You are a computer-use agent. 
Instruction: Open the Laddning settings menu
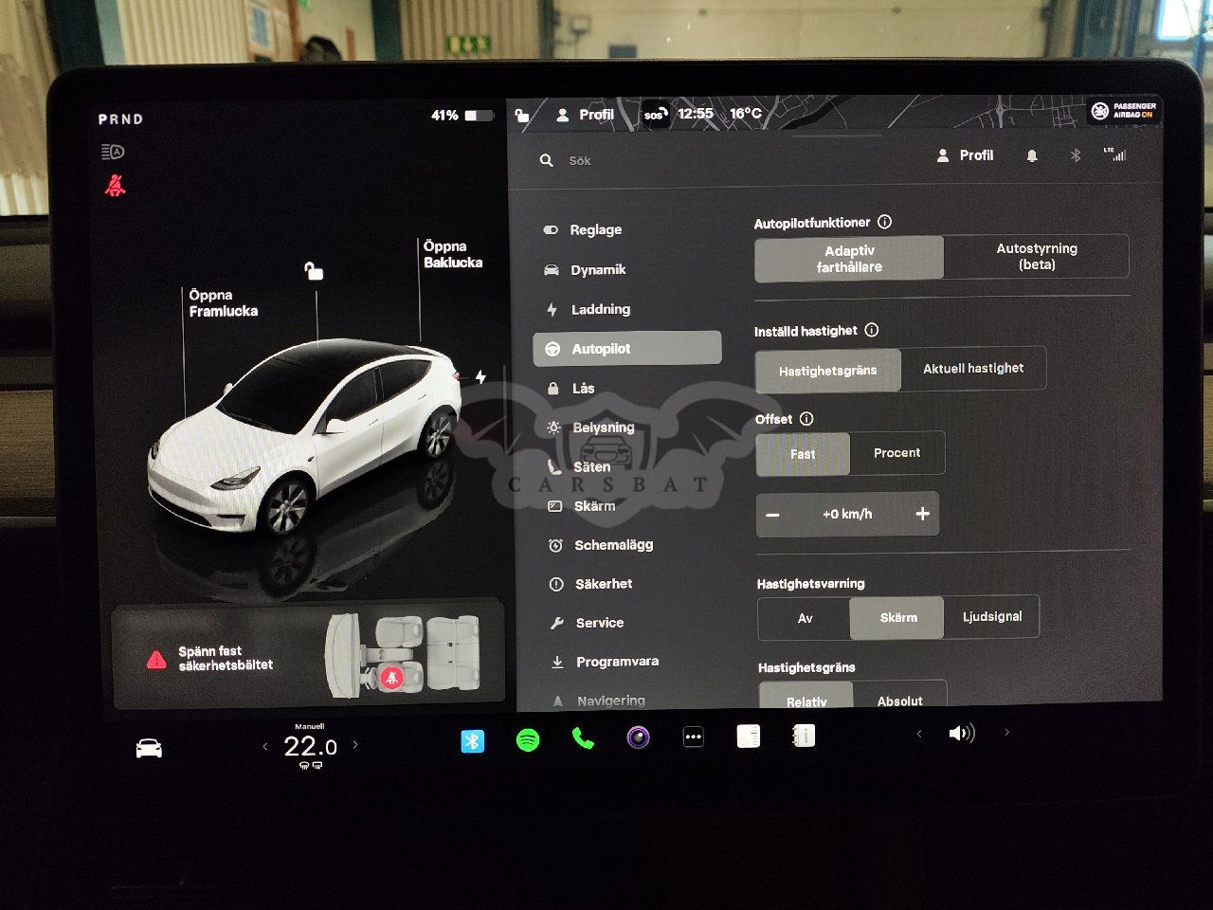[600, 310]
